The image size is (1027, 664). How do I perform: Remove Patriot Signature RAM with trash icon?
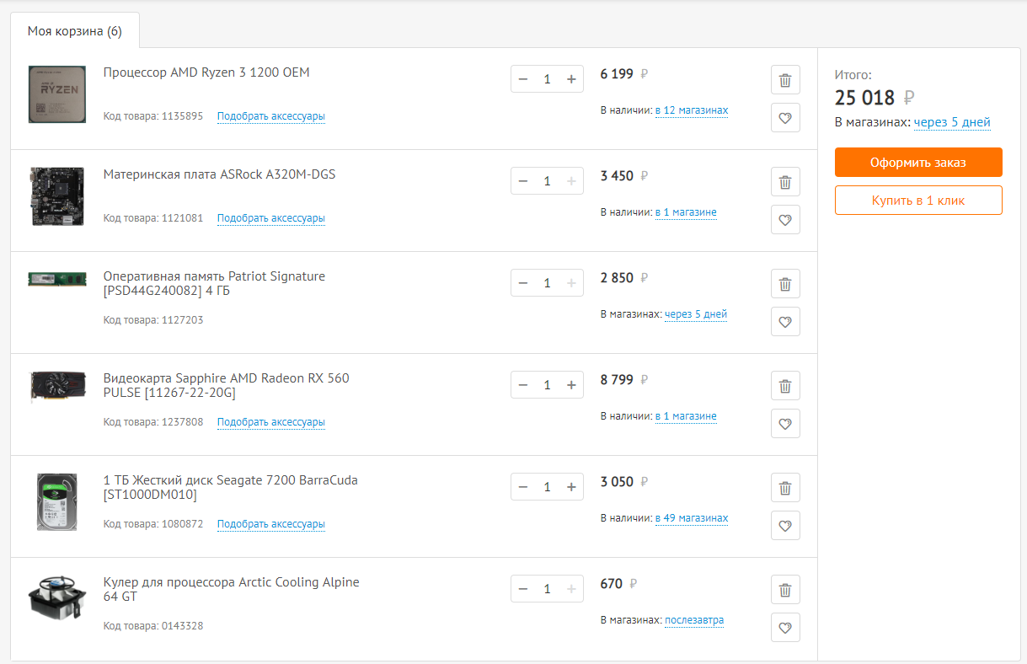(x=785, y=284)
